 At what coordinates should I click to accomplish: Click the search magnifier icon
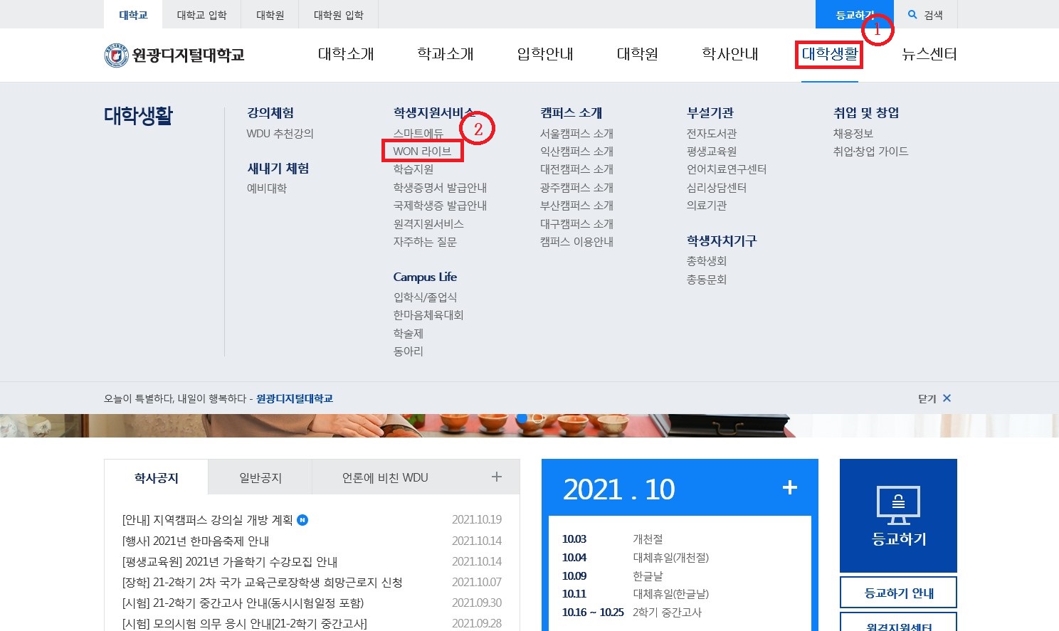click(x=912, y=14)
